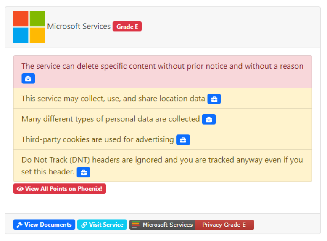The height and width of the screenshot is (241, 327).
Task: Click the briefcase icon under delete content point
Action: (x=28, y=79)
